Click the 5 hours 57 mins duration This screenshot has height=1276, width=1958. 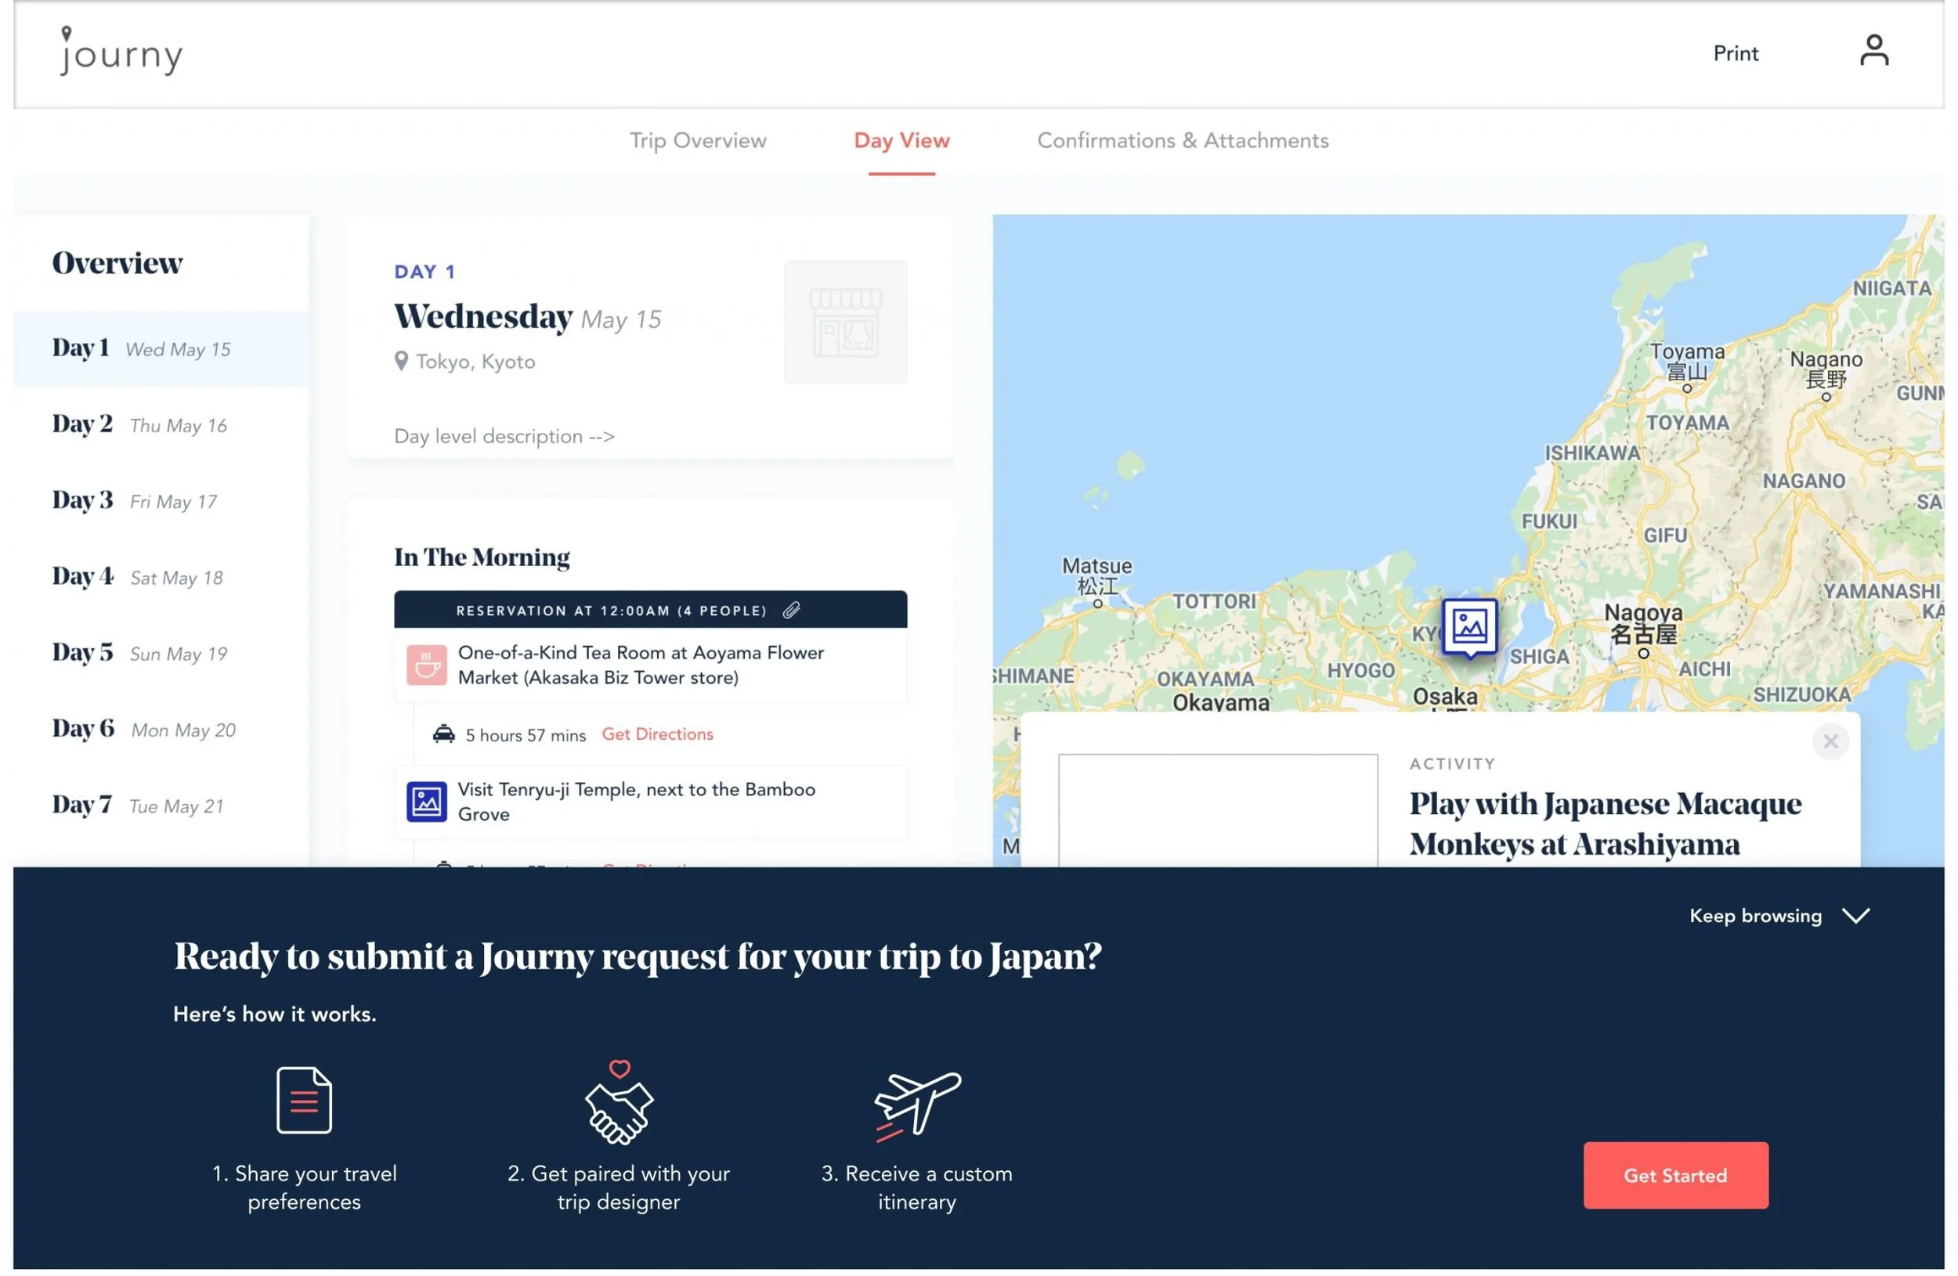click(x=526, y=735)
